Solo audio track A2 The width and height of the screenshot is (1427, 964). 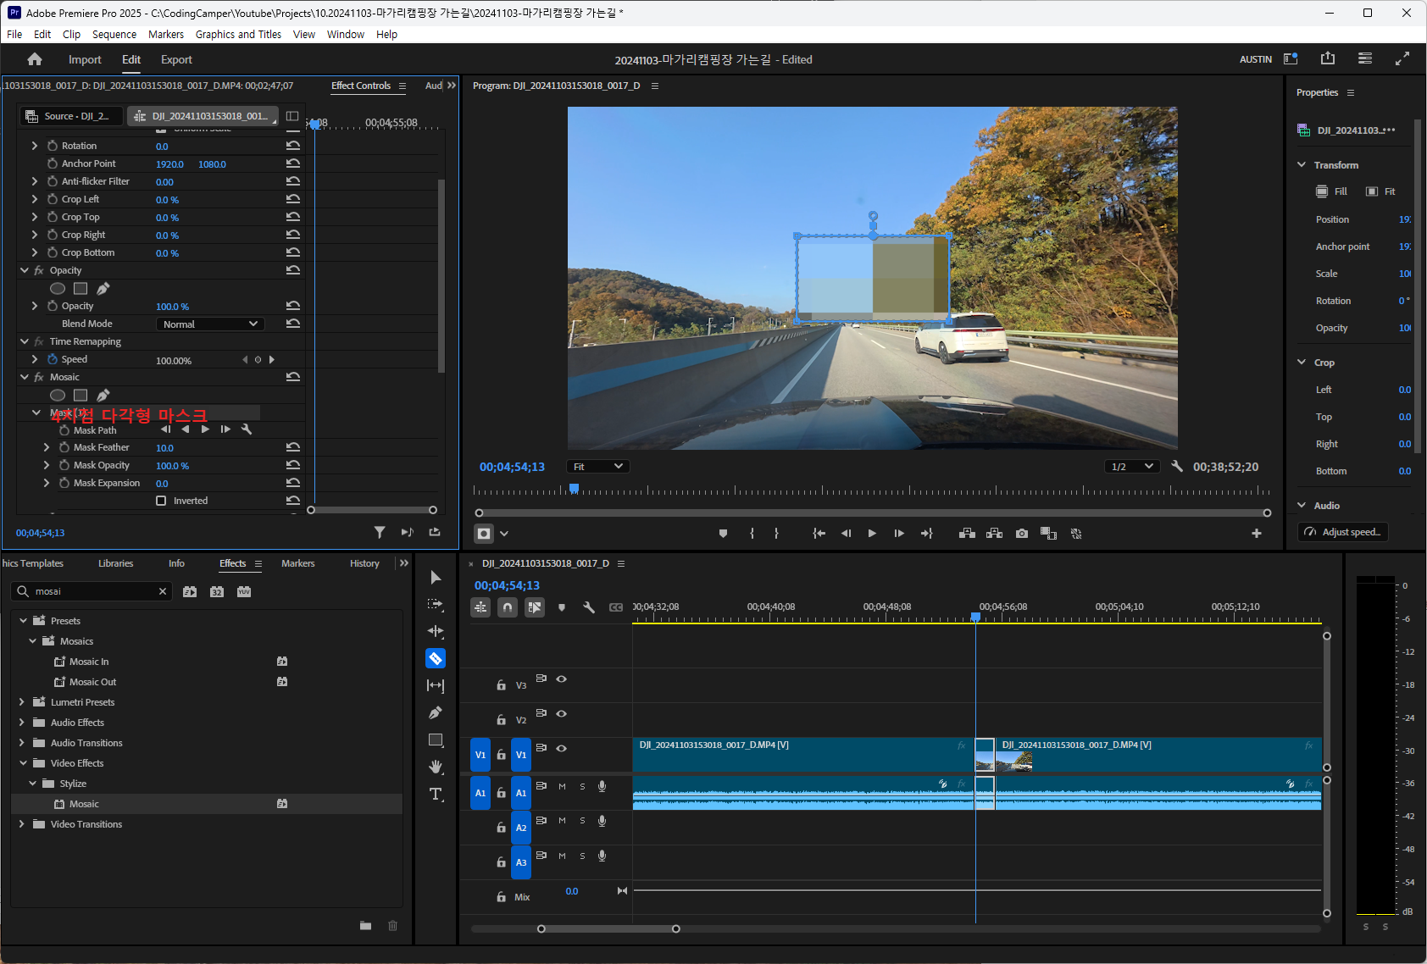tap(582, 821)
